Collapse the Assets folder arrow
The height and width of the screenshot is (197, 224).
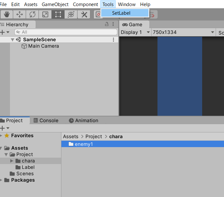click(1, 148)
